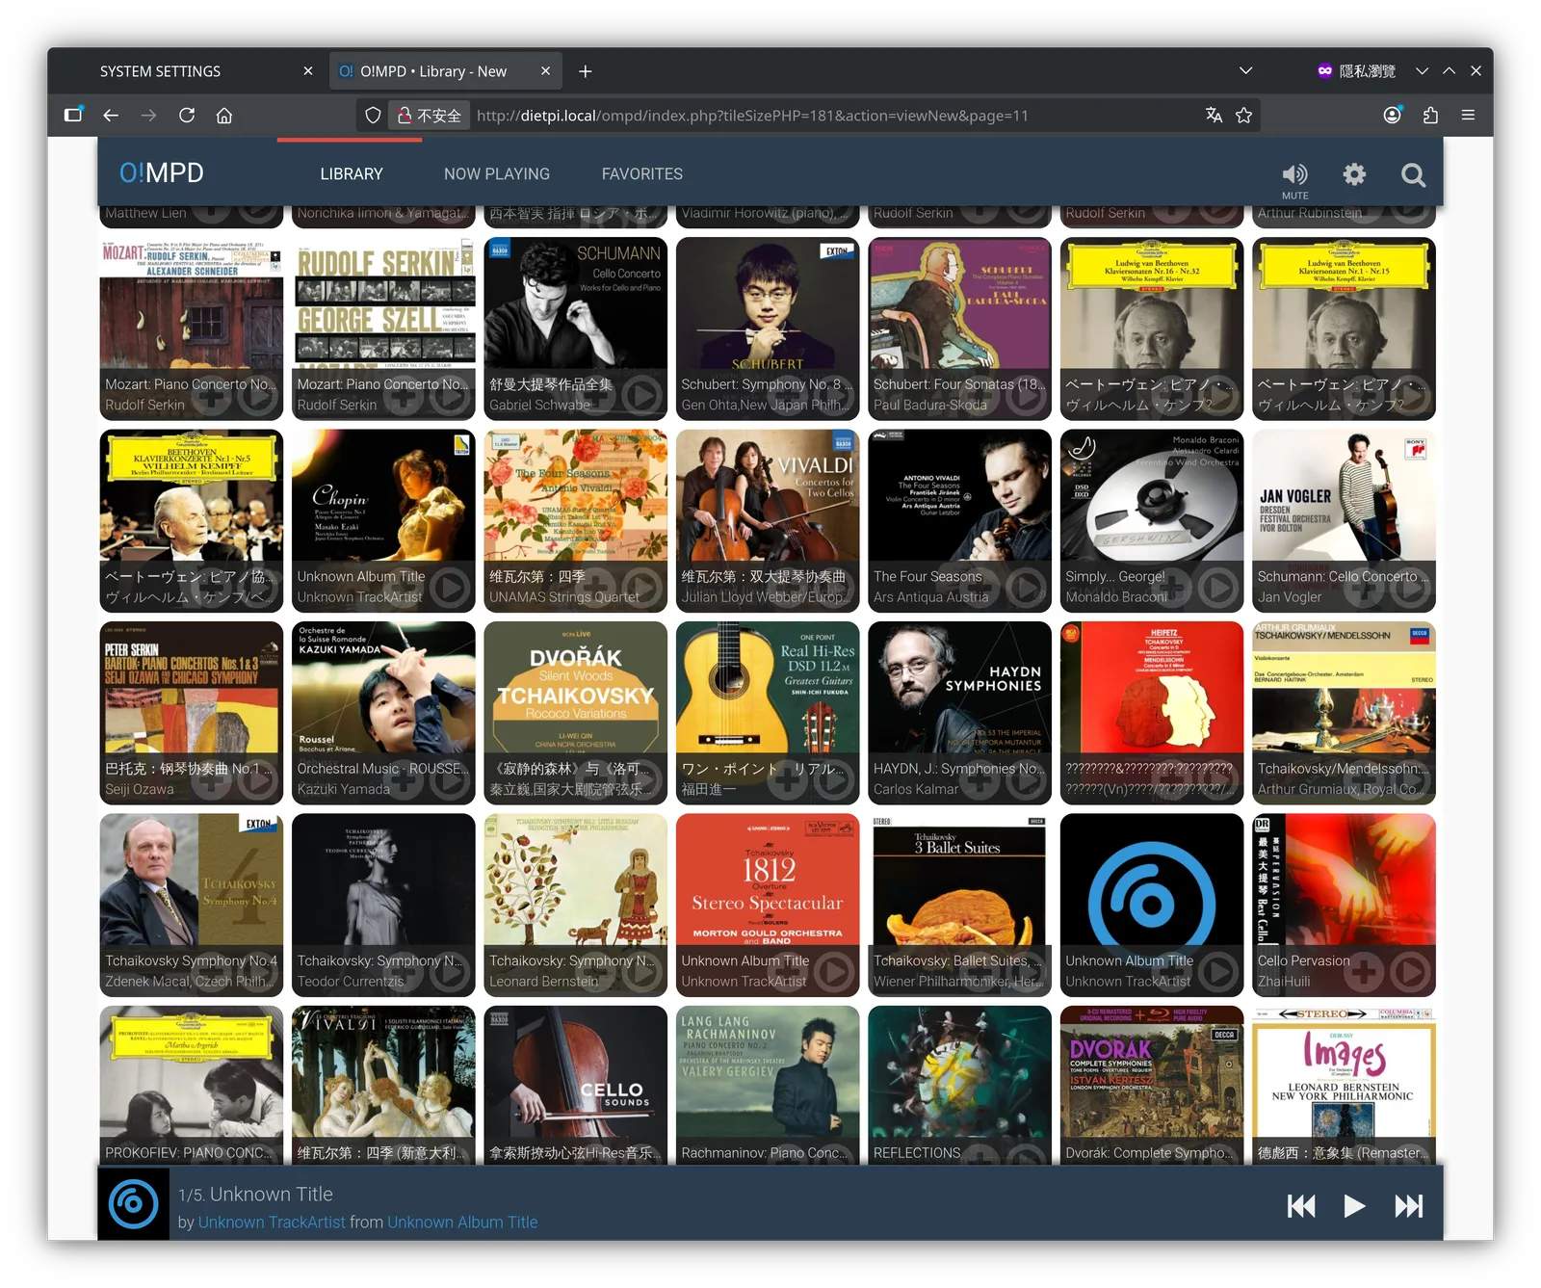Open the page translate icon
The image size is (1541, 1288).
1214,116
